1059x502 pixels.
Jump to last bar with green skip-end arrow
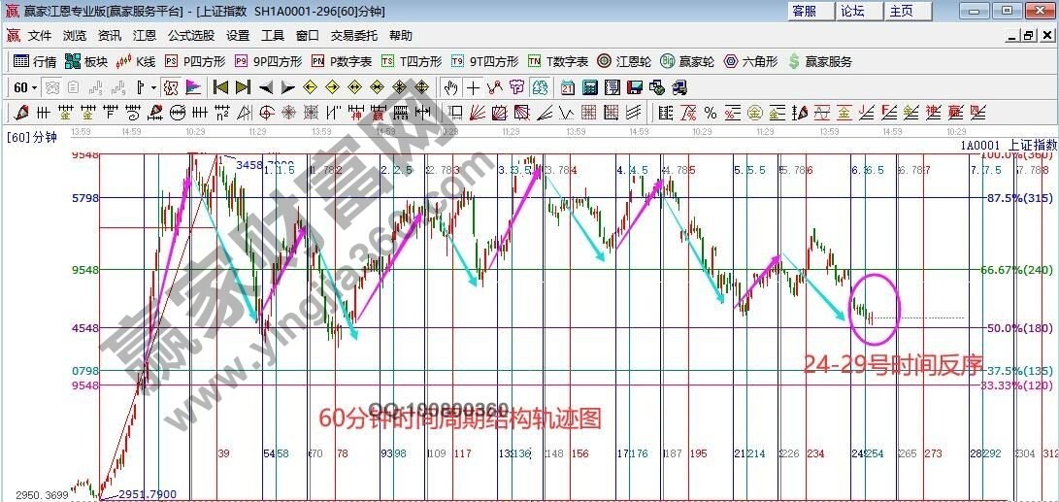pos(243,87)
